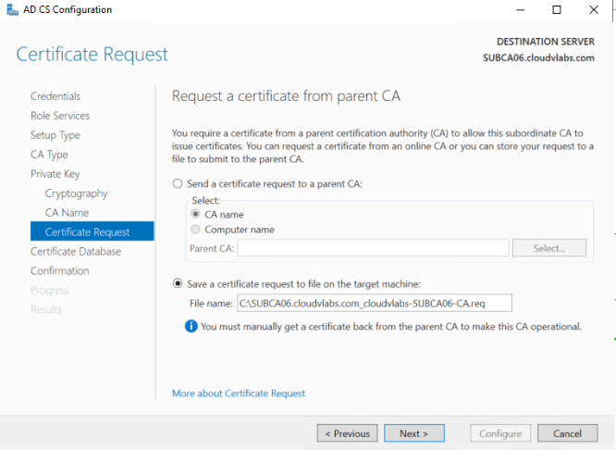The image size is (616, 450).
Task: Select Send a certificate request to parent CA
Action: [178, 183]
